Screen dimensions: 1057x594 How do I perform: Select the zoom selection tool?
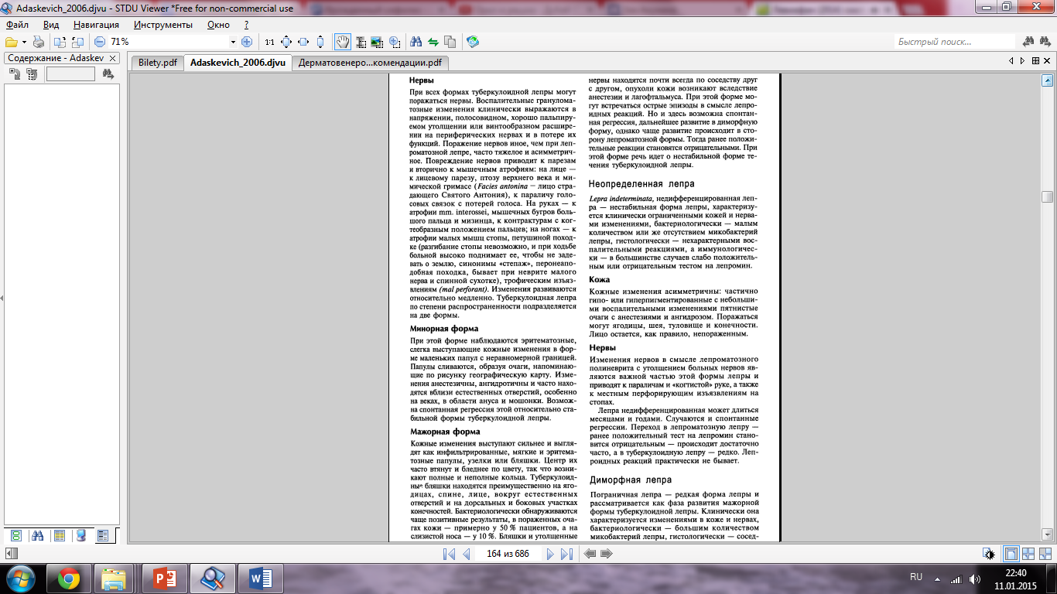click(x=395, y=42)
